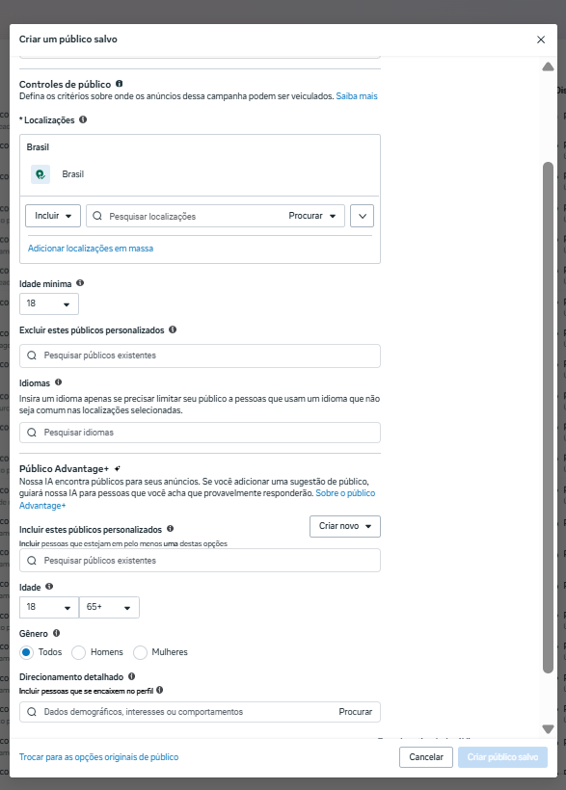Select the Mulheres gender option

(140, 652)
